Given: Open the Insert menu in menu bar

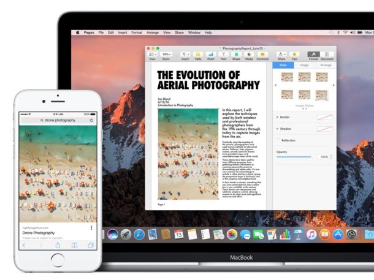Looking at the screenshot, I should [123, 32].
